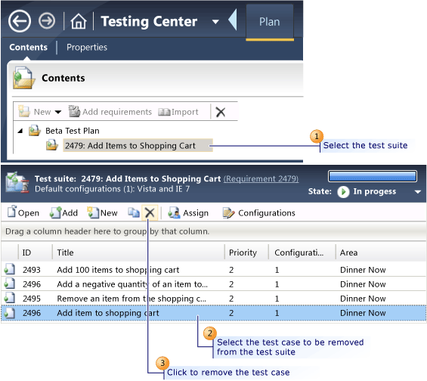Click the icon of test case 2493

coord(9,269)
